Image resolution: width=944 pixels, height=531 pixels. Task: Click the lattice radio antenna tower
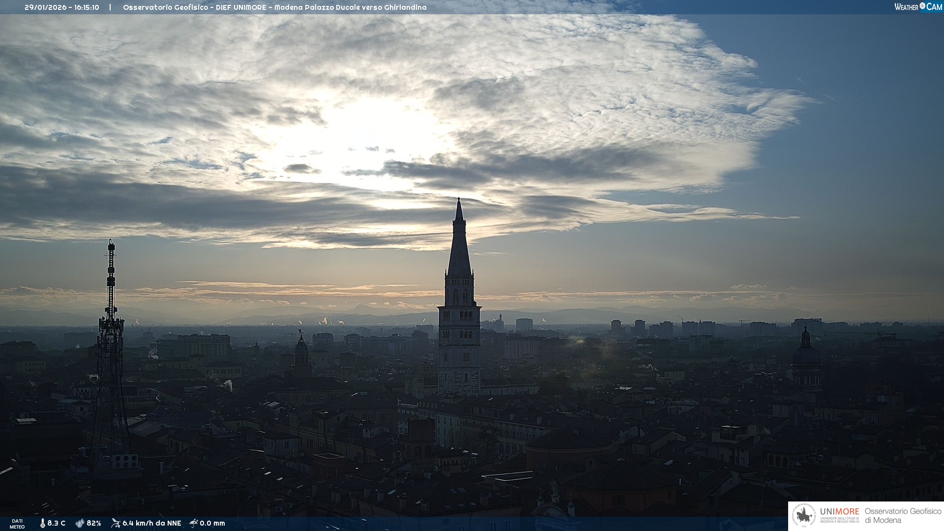click(x=111, y=344)
